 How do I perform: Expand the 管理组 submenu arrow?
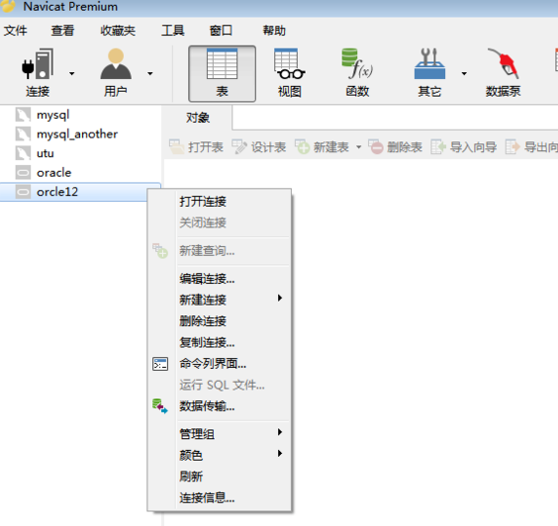280,432
